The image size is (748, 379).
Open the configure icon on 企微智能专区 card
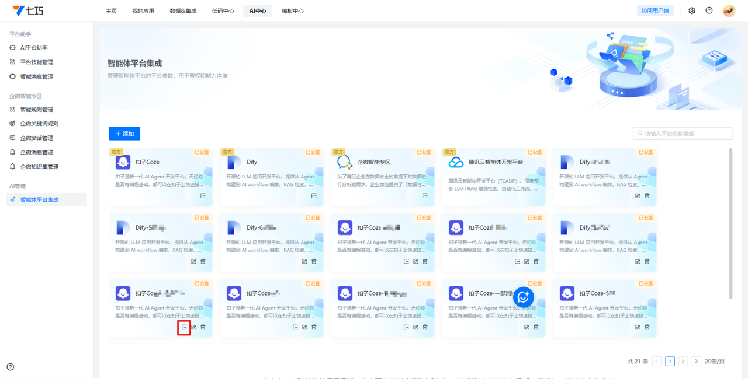coord(425,196)
